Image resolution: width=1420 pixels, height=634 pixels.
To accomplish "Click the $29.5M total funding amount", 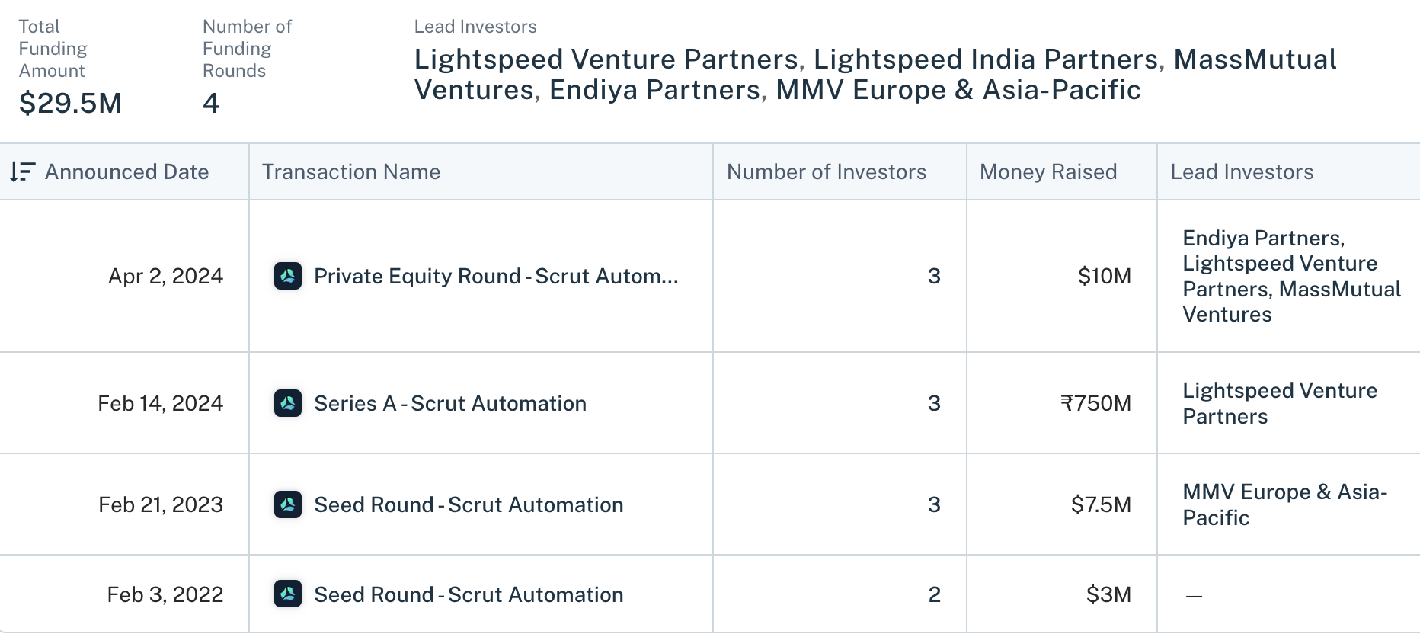I will tap(70, 103).
